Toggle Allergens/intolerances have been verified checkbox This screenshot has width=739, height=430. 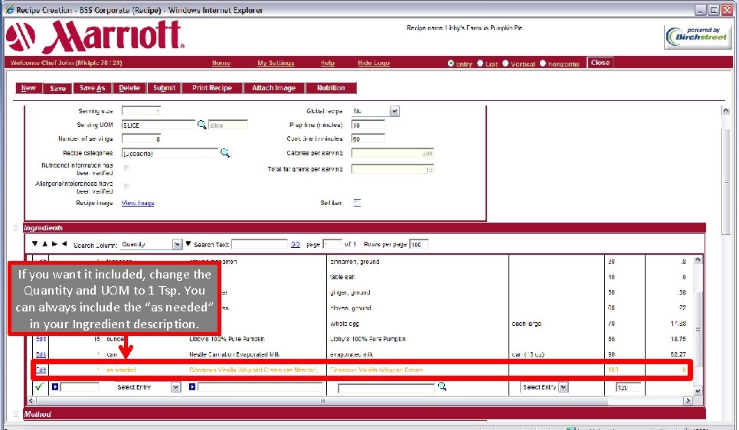point(127,187)
